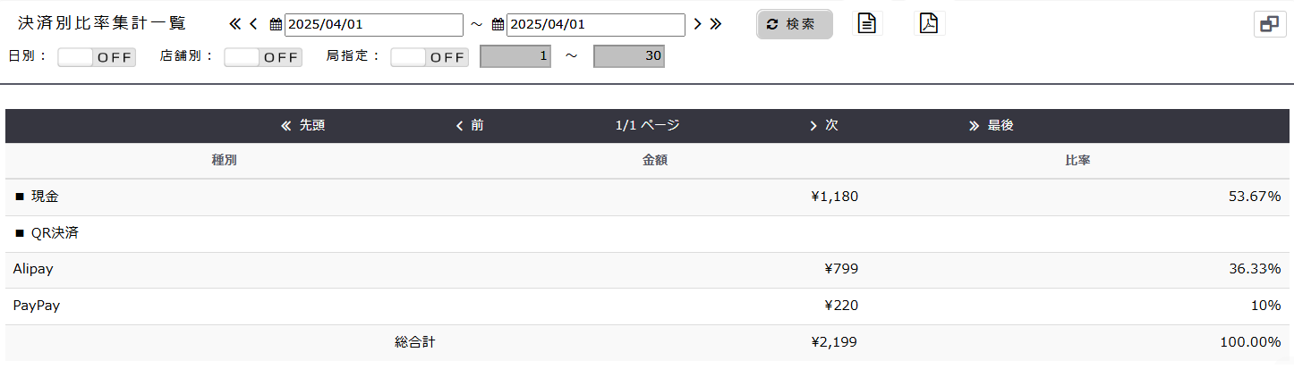The width and height of the screenshot is (1294, 386).
Task: Toggle the 店舗別 switch on
Action: (x=263, y=57)
